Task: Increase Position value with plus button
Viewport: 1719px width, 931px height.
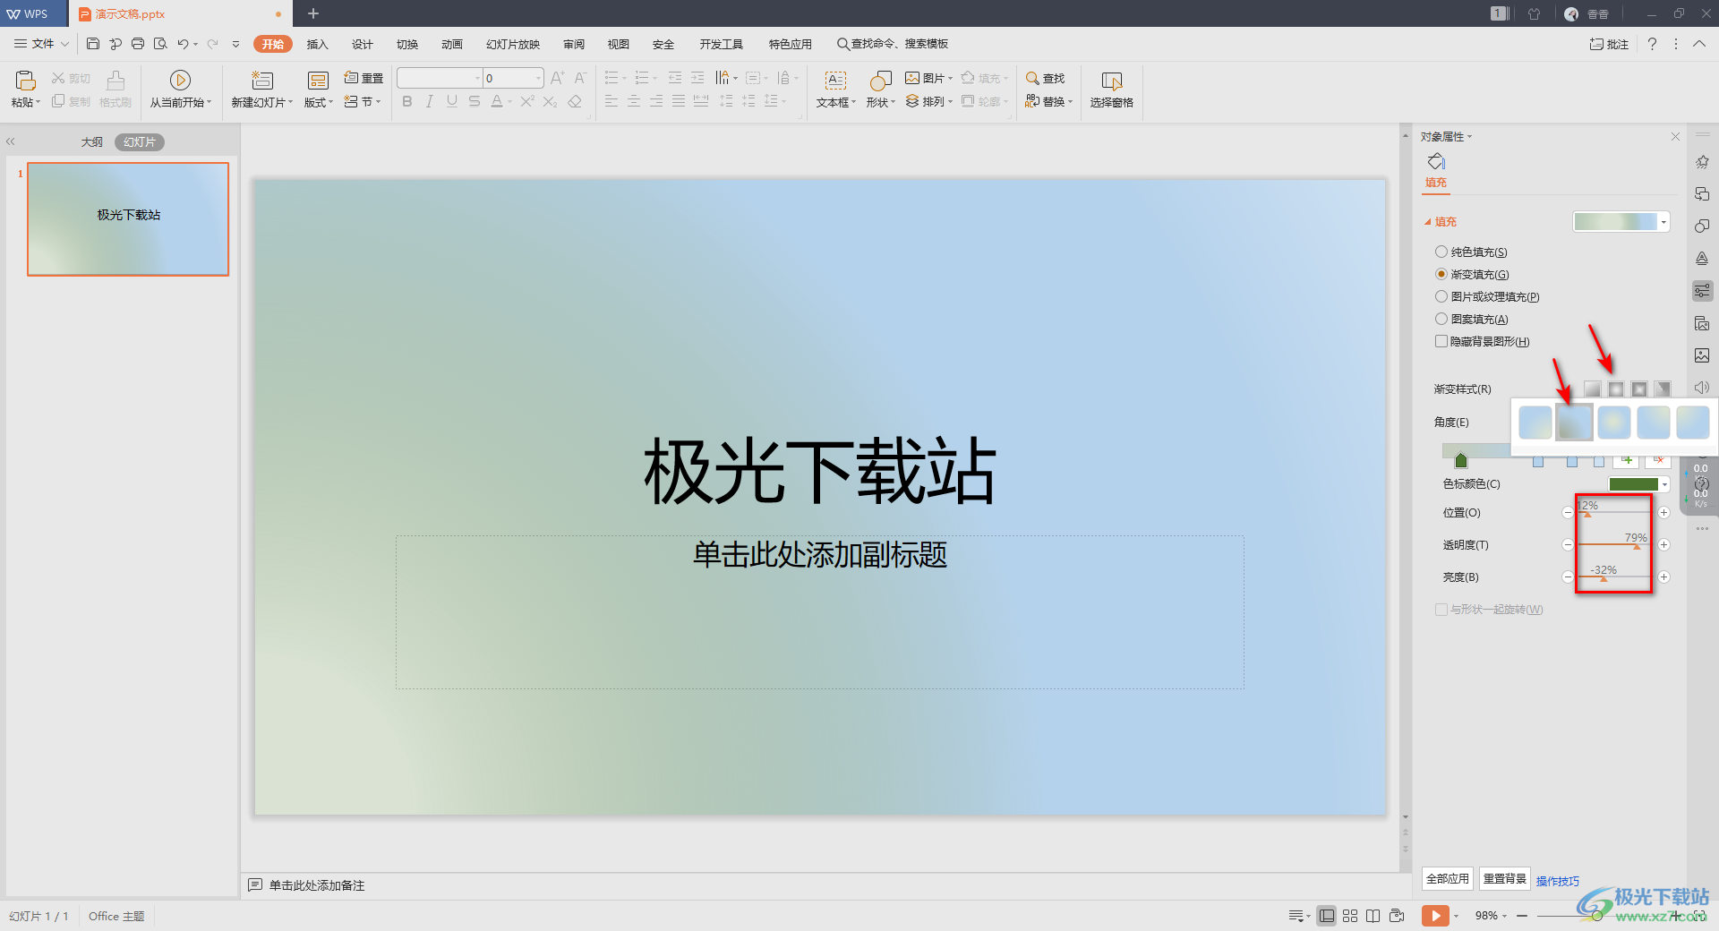Action: coord(1664,513)
